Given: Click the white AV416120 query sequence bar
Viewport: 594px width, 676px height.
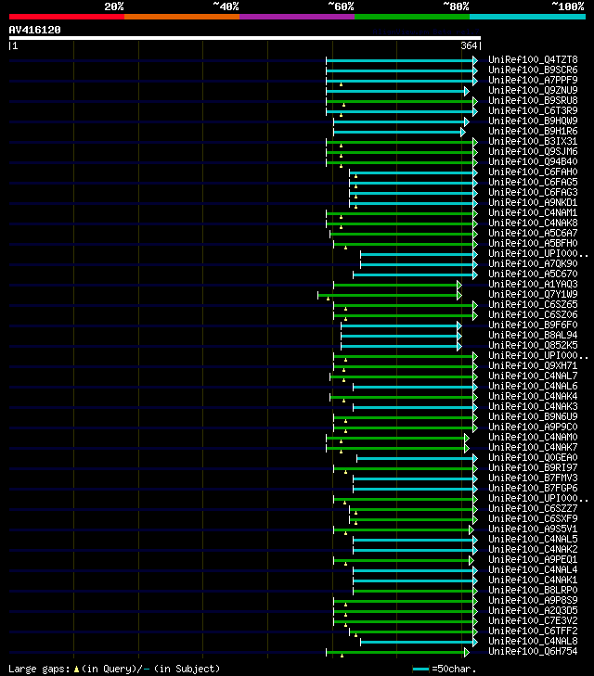Looking at the screenshot, I should coord(245,38).
